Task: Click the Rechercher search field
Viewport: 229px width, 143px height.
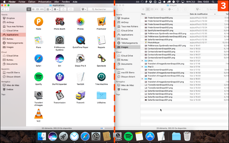Action: pyautogui.click(x=100, y=9)
